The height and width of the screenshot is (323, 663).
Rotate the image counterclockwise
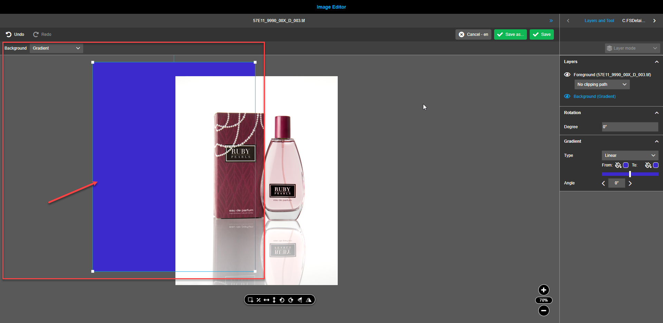tap(282, 300)
